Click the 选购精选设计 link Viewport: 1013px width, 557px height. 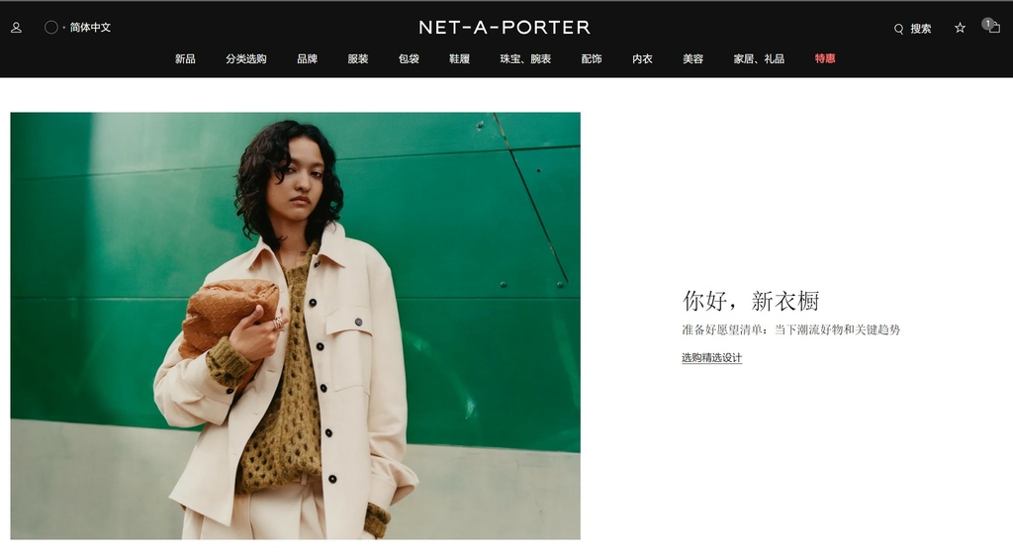[711, 357]
